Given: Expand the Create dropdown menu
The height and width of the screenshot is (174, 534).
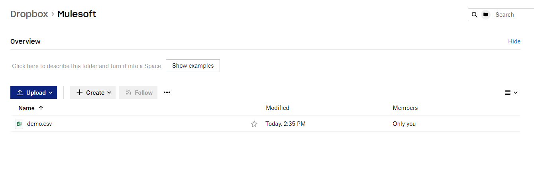Looking at the screenshot, I should tap(93, 92).
